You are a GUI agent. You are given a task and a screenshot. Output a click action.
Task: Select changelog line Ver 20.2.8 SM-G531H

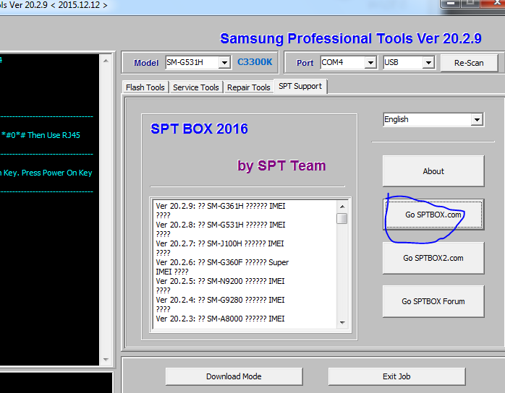click(x=221, y=225)
